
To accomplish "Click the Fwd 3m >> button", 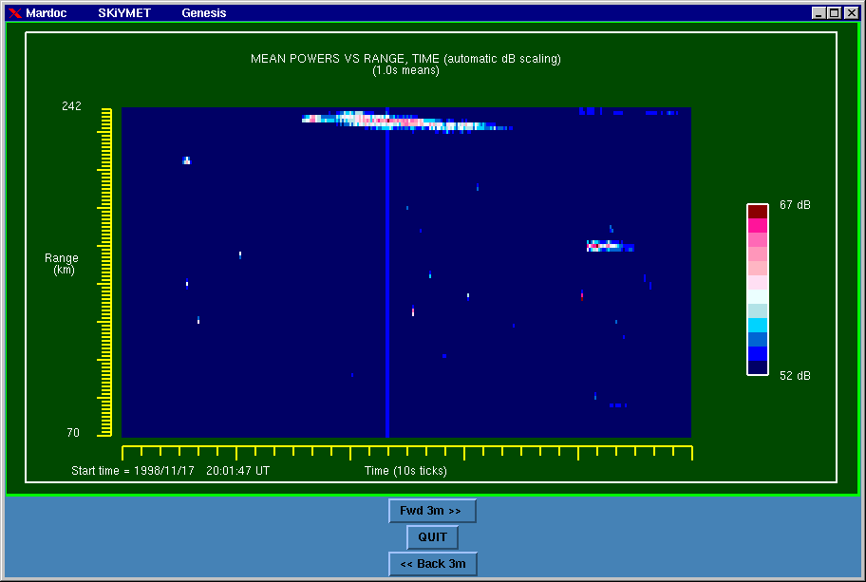I will (432, 511).
